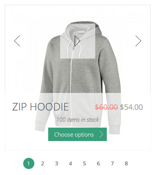155x175 pixels.
Task: Click the $54.00 sale price
Action: [x=131, y=107]
